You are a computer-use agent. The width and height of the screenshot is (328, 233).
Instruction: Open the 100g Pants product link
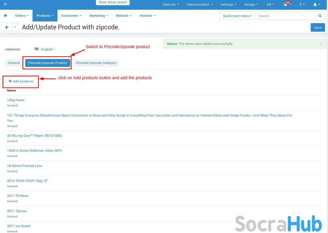click(16, 100)
